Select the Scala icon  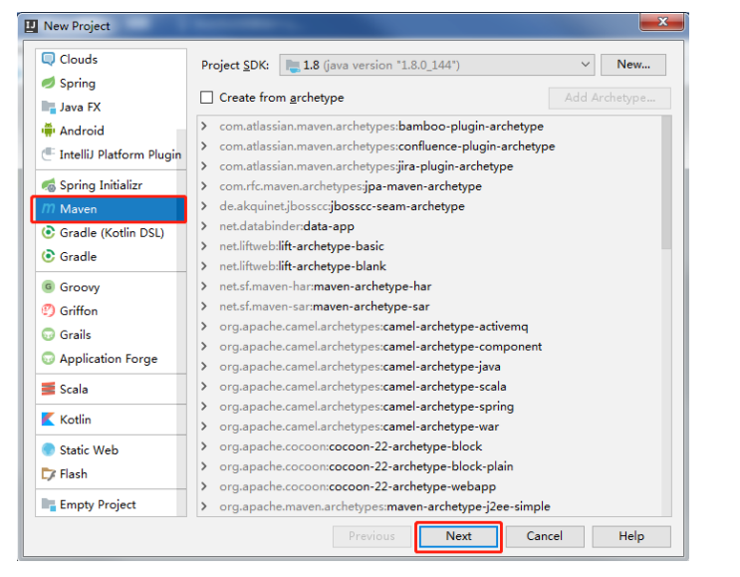(48, 389)
